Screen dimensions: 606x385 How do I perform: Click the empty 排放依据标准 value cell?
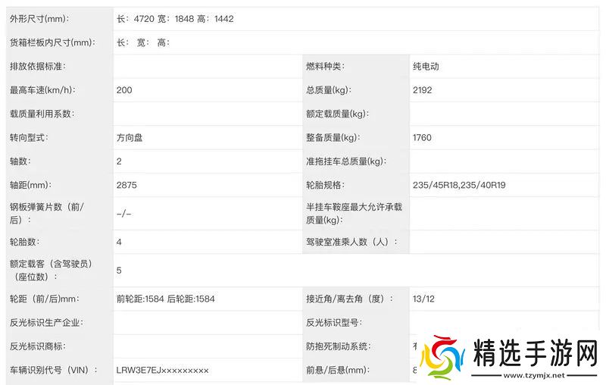coord(206,67)
